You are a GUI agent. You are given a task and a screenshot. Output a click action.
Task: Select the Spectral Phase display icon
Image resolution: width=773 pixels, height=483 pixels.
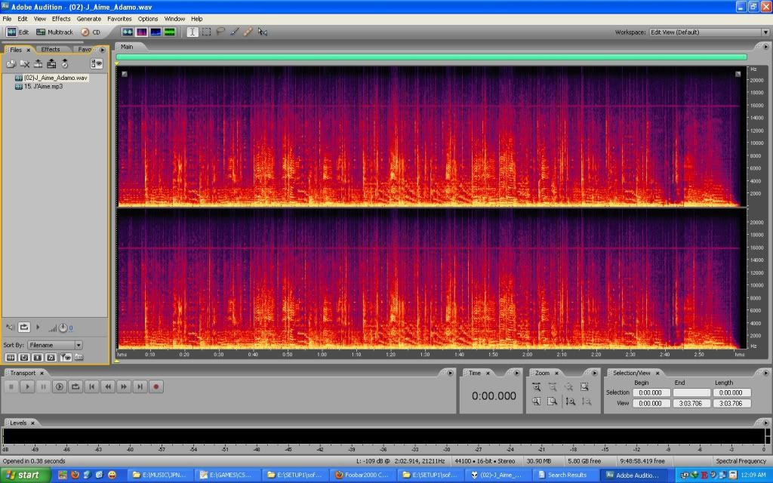click(170, 32)
